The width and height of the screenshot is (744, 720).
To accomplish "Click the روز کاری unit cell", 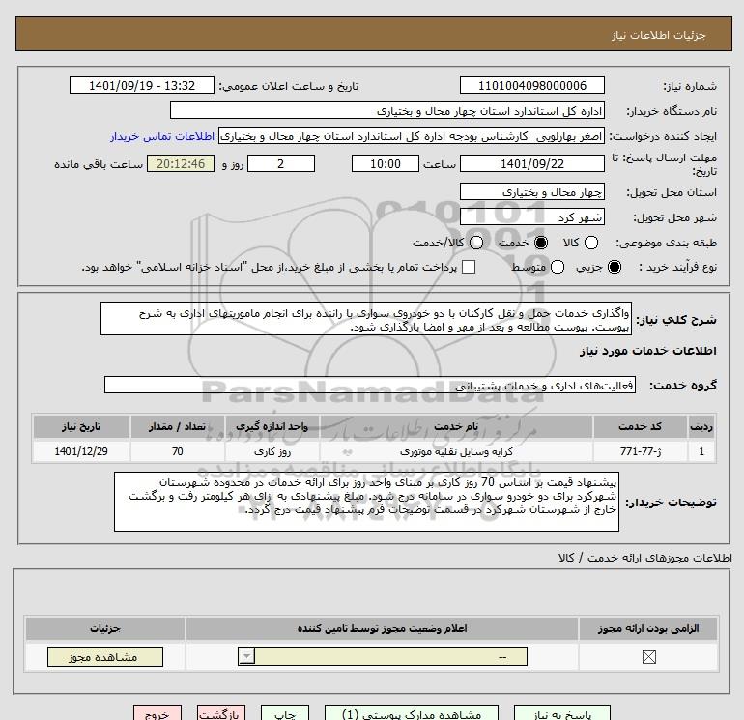I will [x=272, y=451].
